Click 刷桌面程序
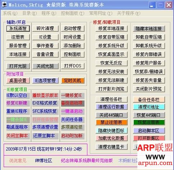 (18, 127)
